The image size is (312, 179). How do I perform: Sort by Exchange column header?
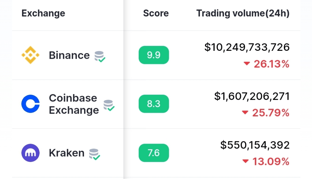point(43,13)
